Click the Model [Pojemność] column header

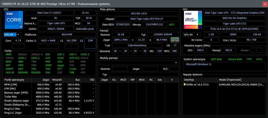(x=241, y=80)
